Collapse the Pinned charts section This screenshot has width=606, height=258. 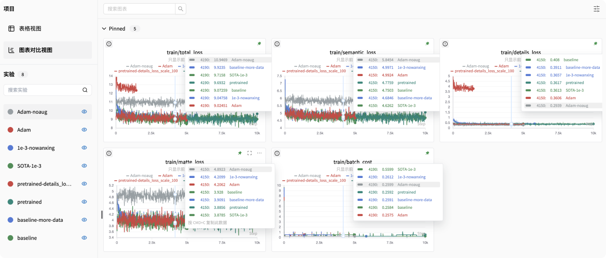click(x=104, y=29)
